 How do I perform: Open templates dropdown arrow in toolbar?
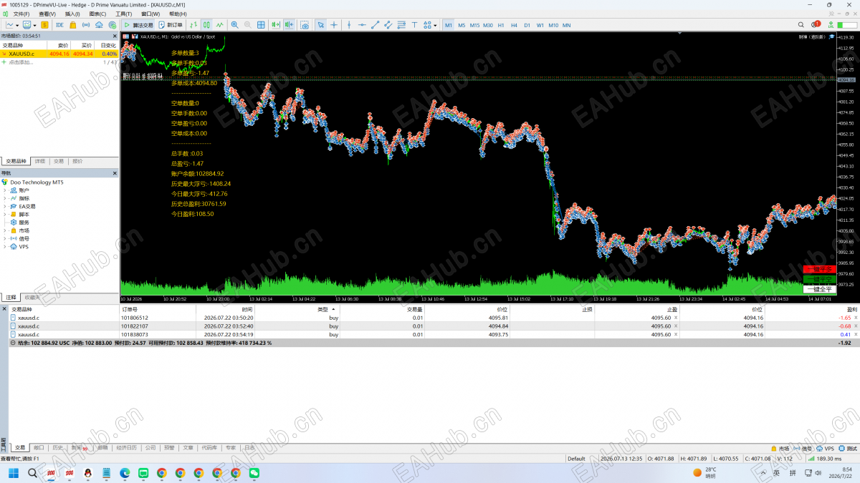pyautogui.click(x=35, y=25)
